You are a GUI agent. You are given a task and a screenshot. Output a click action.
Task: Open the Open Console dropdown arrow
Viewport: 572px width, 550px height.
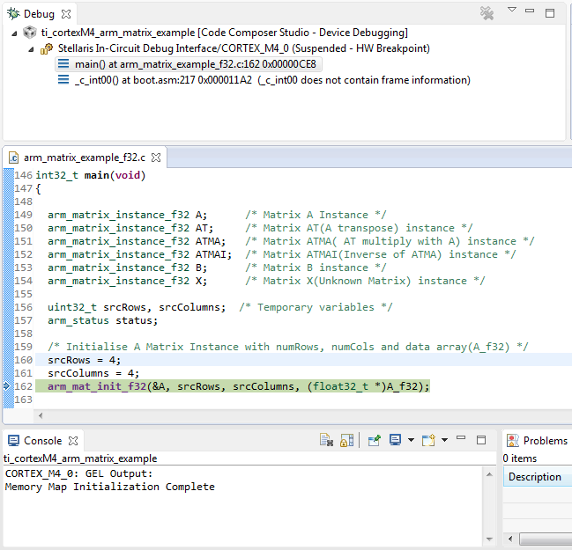pos(444,440)
